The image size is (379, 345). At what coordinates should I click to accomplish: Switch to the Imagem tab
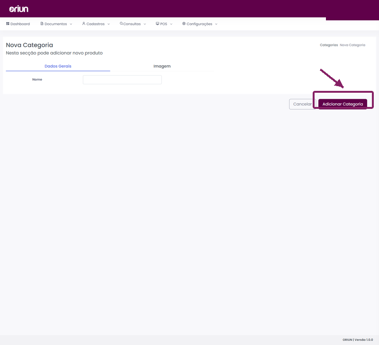point(162,66)
